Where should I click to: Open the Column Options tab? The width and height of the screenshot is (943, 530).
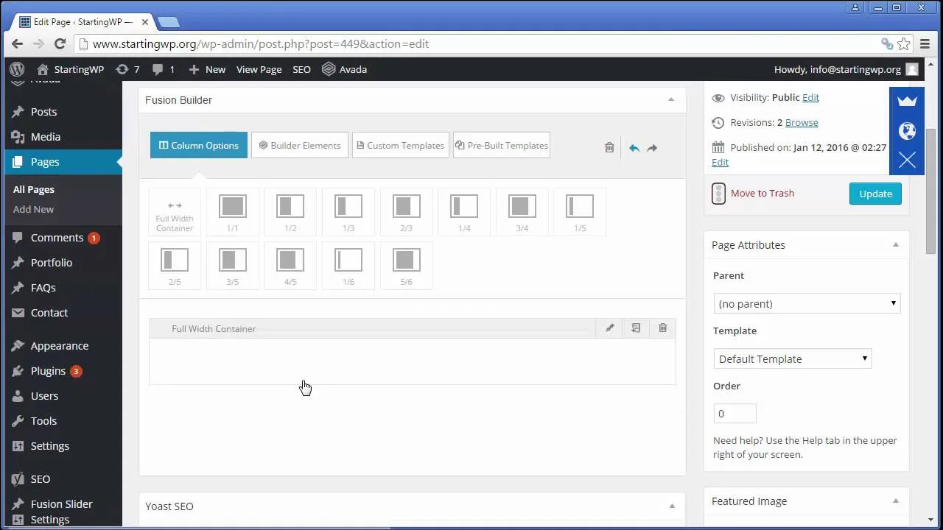click(199, 145)
